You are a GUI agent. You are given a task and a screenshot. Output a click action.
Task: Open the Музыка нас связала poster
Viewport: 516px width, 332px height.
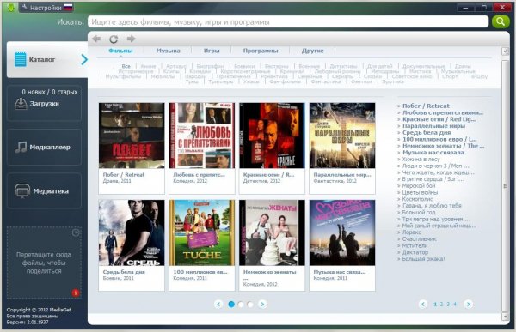tap(342, 232)
